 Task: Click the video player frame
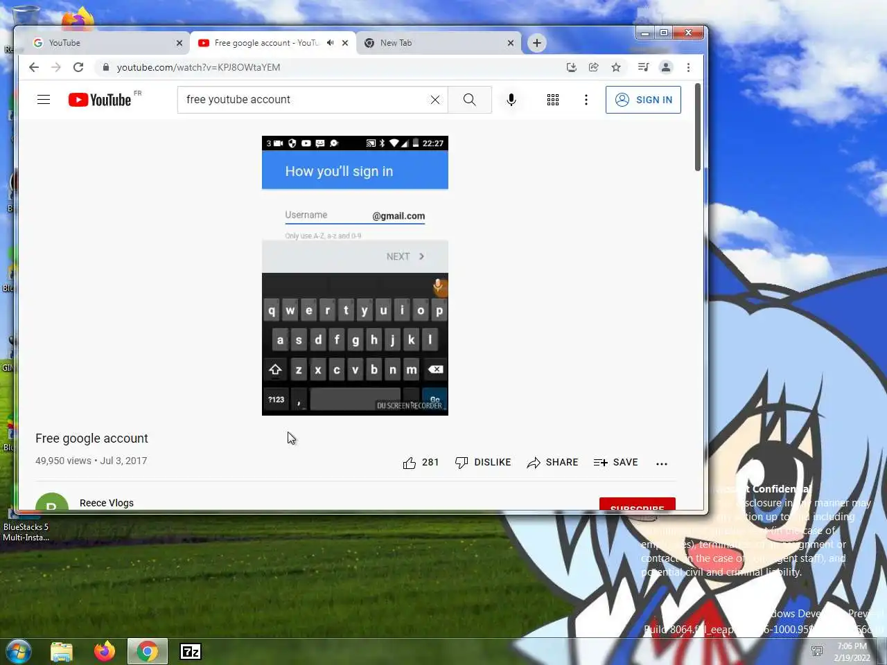point(355,276)
